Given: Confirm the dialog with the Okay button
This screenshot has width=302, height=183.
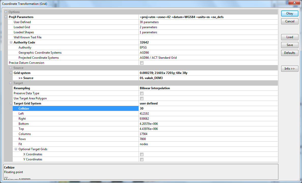Looking at the screenshot, I should pos(290,13).
